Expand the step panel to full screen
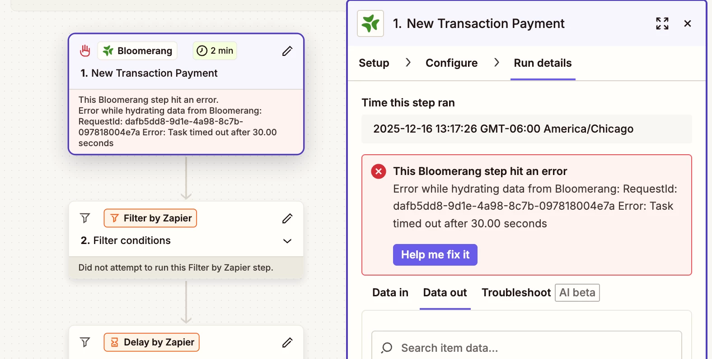 click(662, 23)
